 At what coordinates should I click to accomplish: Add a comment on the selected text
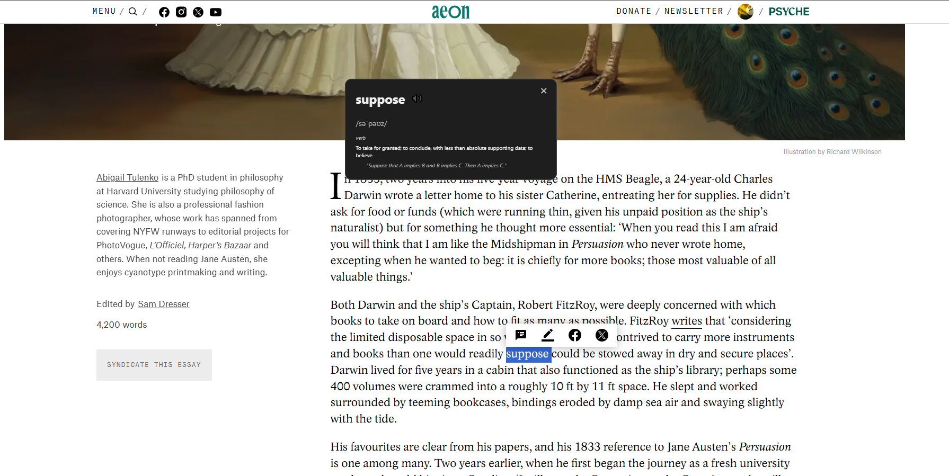(521, 335)
